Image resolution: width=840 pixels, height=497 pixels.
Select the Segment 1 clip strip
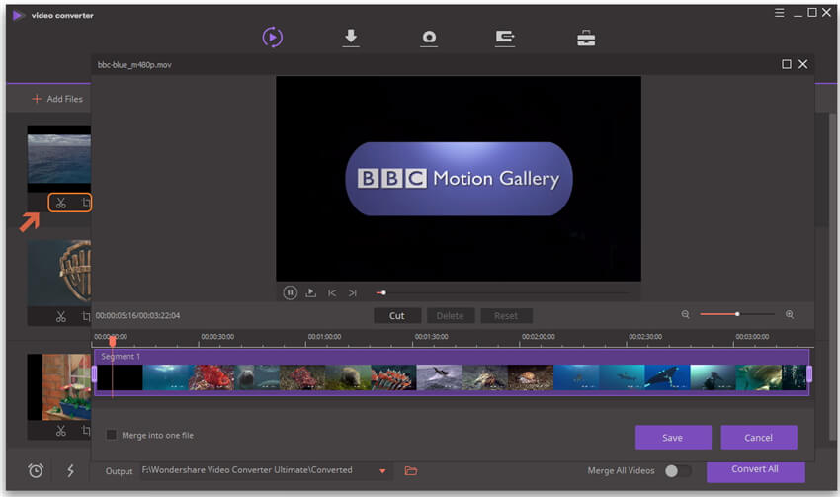click(x=452, y=373)
